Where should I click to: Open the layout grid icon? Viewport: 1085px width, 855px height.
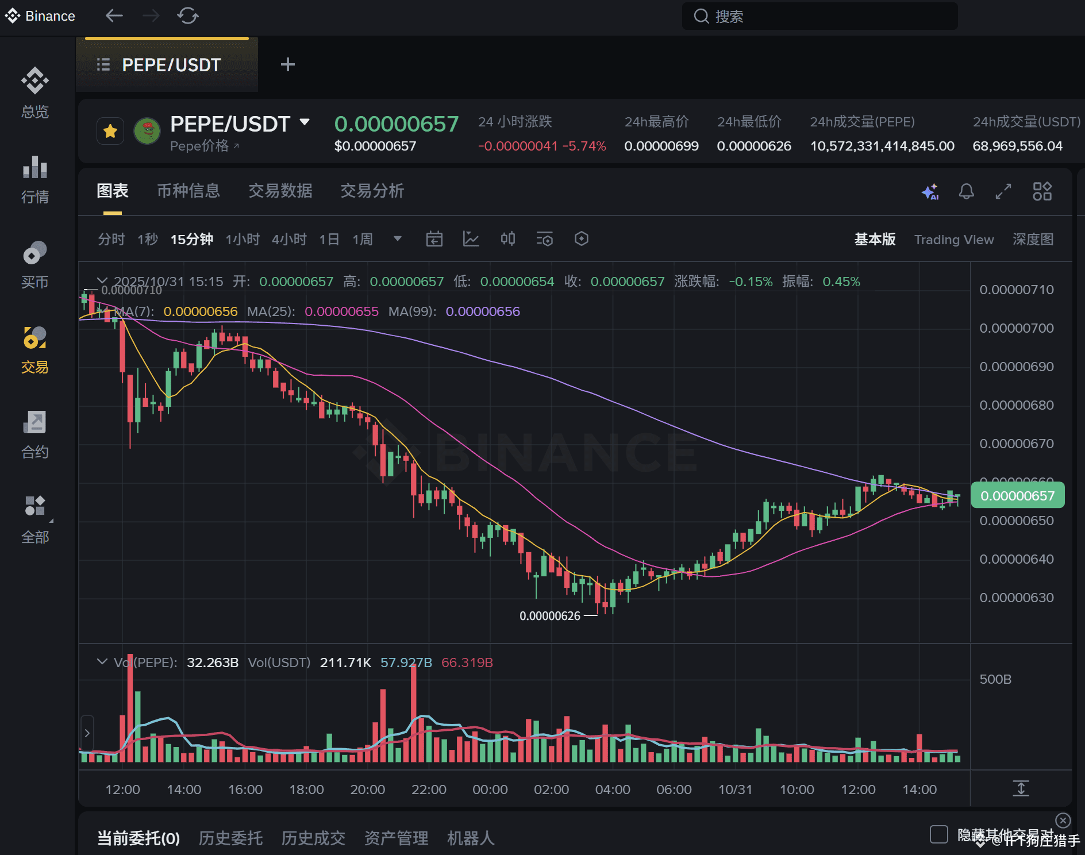[1042, 191]
